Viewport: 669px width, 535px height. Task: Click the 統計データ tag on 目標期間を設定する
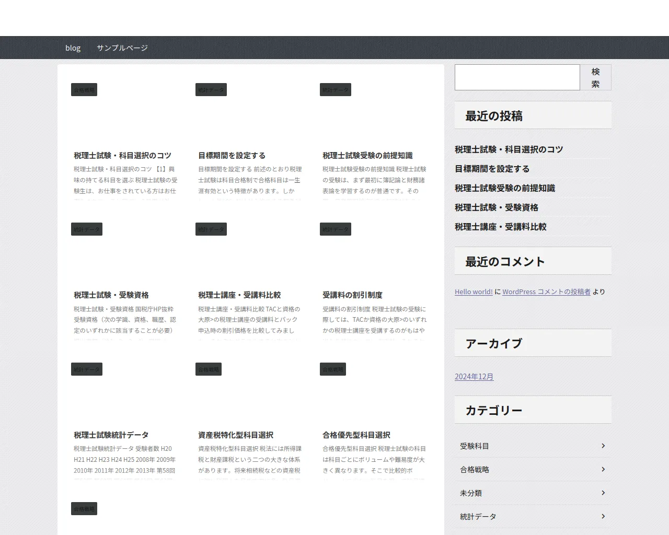211,89
